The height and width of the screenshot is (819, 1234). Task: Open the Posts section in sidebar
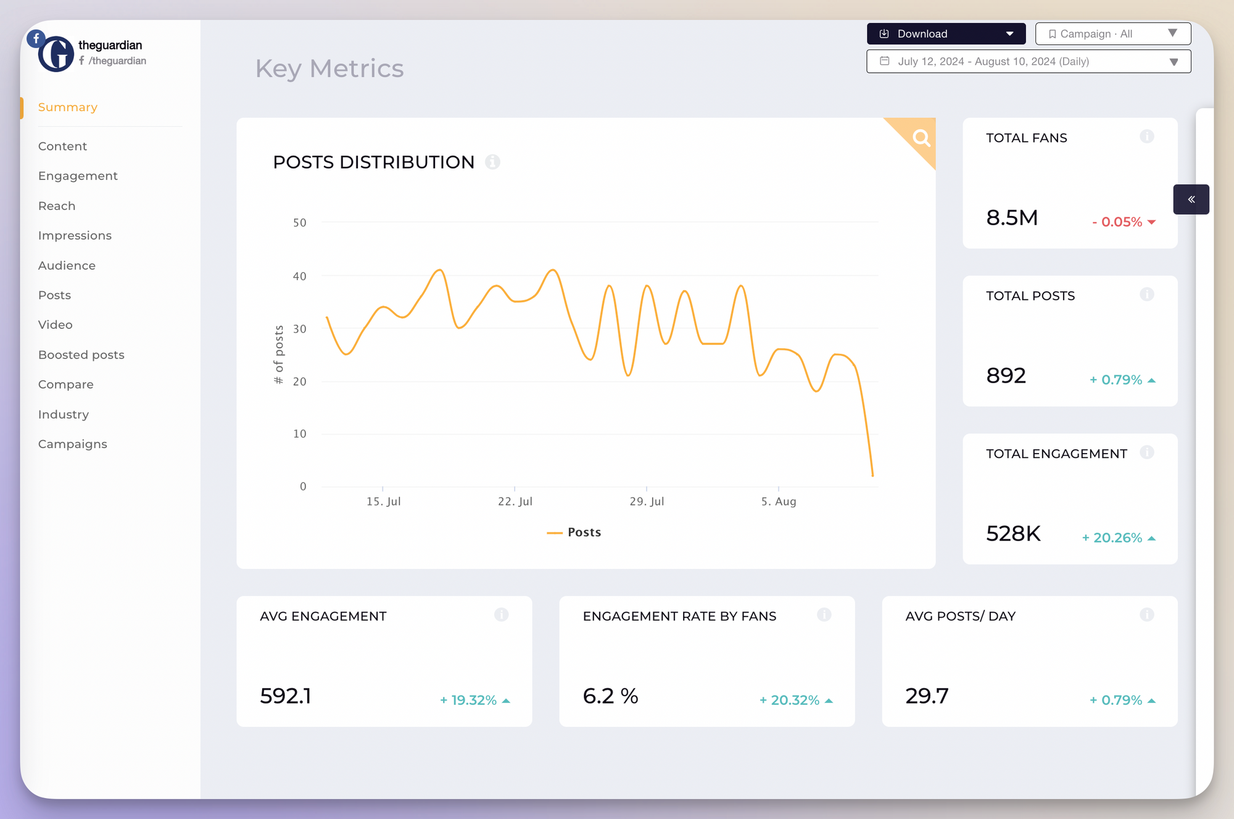[x=54, y=295]
